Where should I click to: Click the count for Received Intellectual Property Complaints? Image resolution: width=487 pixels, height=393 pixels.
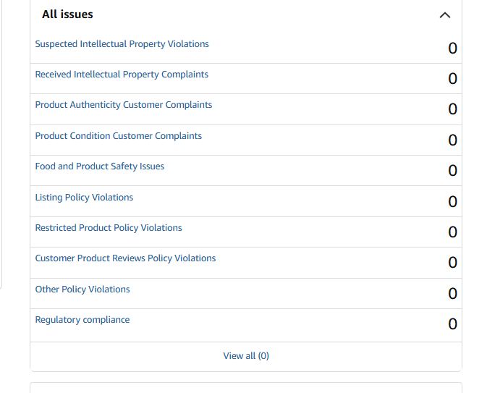click(453, 79)
